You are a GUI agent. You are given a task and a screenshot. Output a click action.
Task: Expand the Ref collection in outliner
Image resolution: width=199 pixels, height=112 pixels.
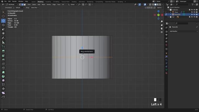[168, 17]
